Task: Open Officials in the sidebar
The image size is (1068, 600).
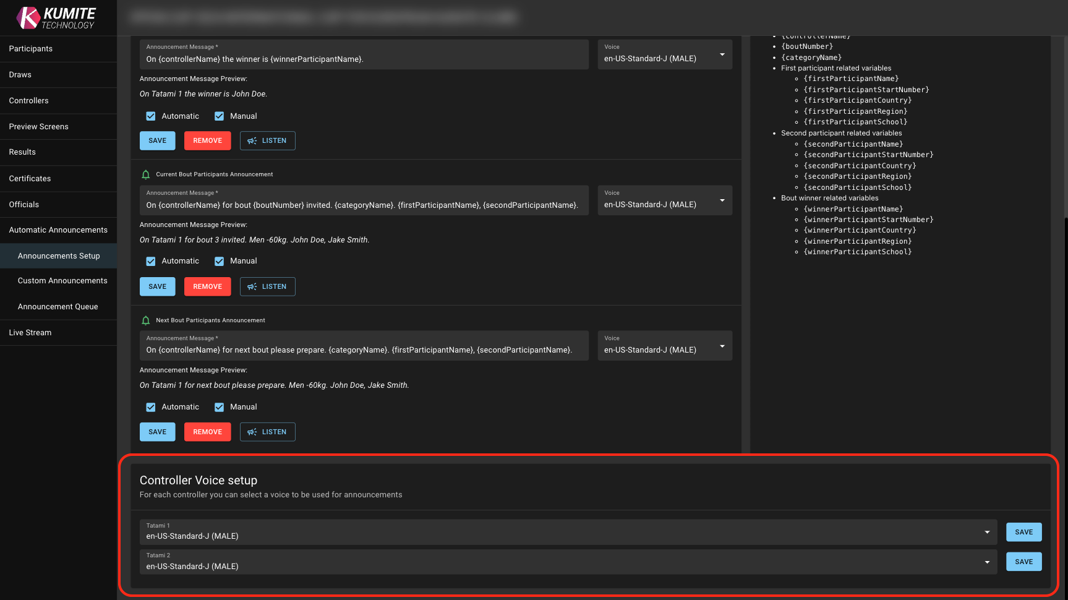Action: pyautogui.click(x=58, y=205)
